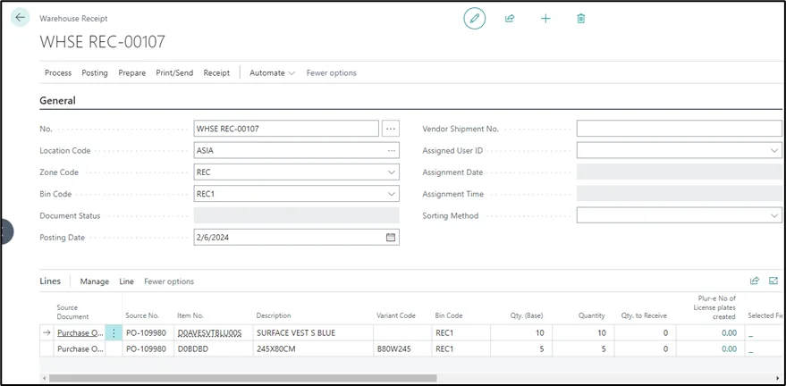Go back using the arrow icon
The width and height of the screenshot is (786, 386).
(x=20, y=18)
